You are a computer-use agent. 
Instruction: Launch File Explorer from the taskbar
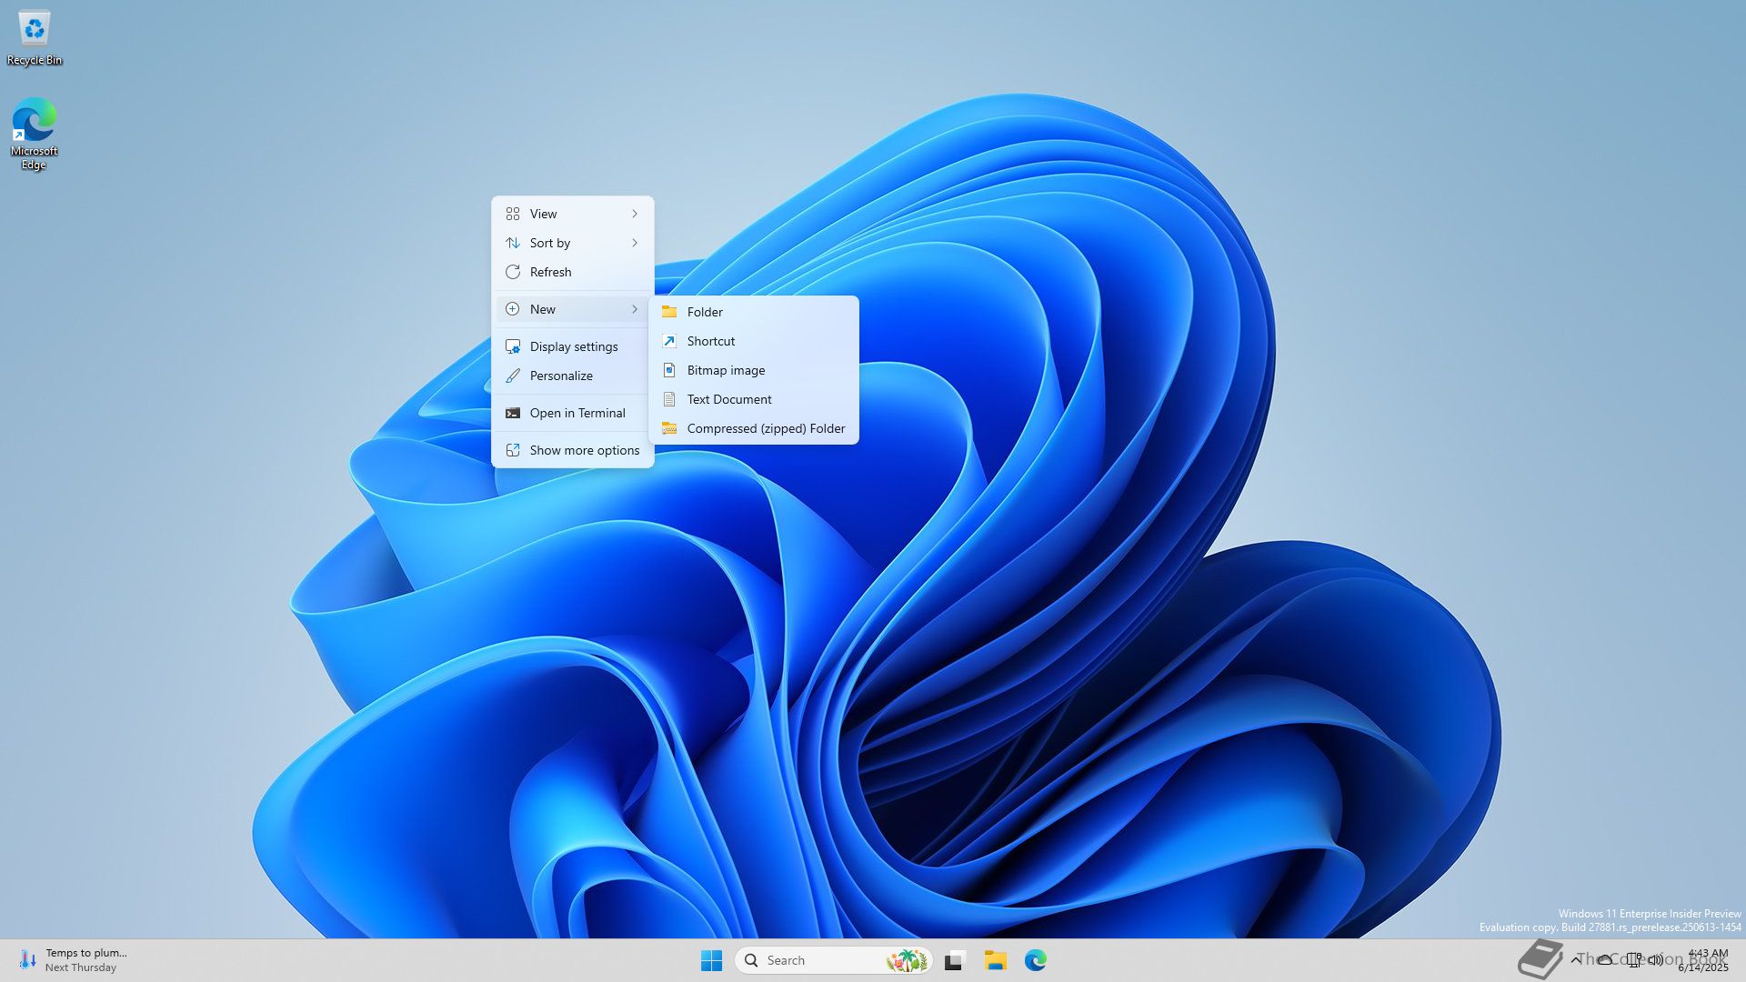click(995, 960)
